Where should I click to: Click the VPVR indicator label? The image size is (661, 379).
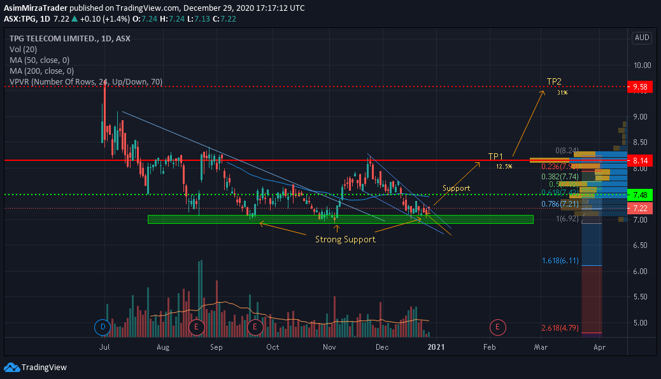pos(86,81)
